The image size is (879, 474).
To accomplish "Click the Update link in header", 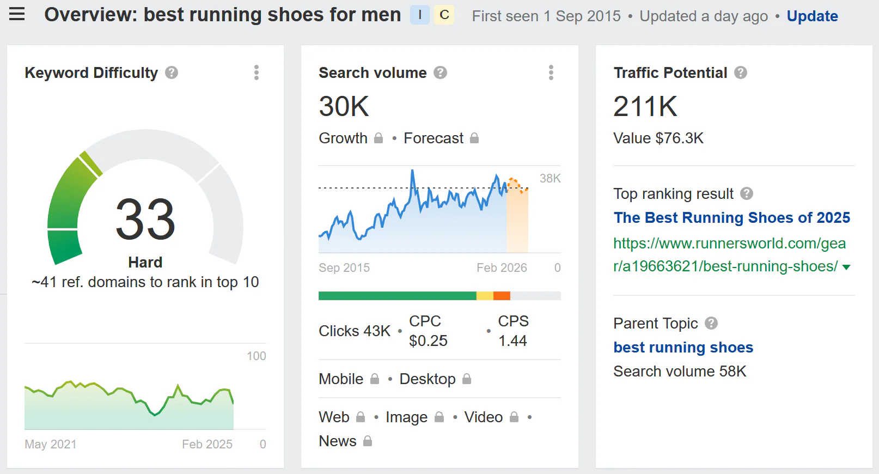I will (811, 16).
